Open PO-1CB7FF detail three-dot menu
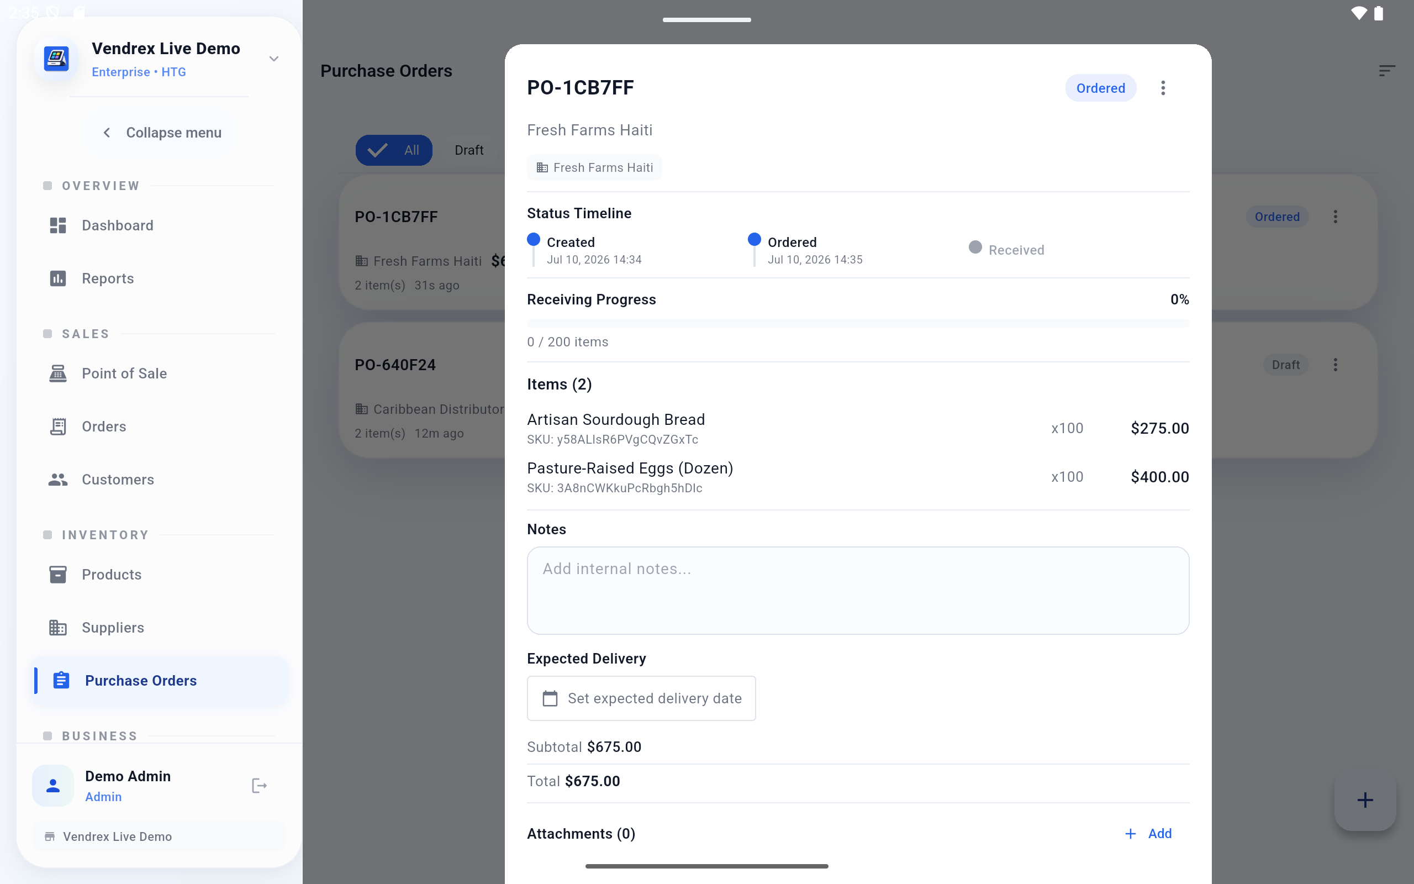The image size is (1414, 884). click(1163, 88)
